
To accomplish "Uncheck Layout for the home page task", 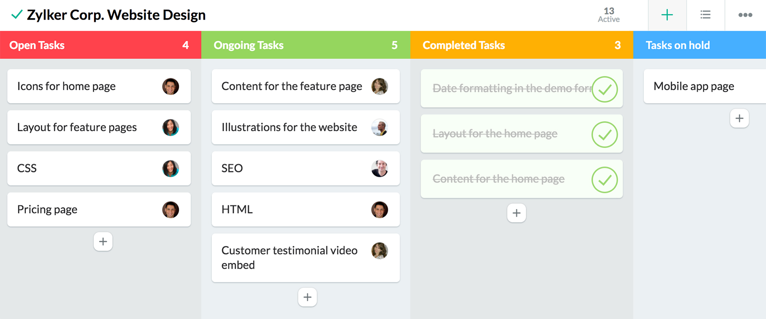I will (x=604, y=135).
